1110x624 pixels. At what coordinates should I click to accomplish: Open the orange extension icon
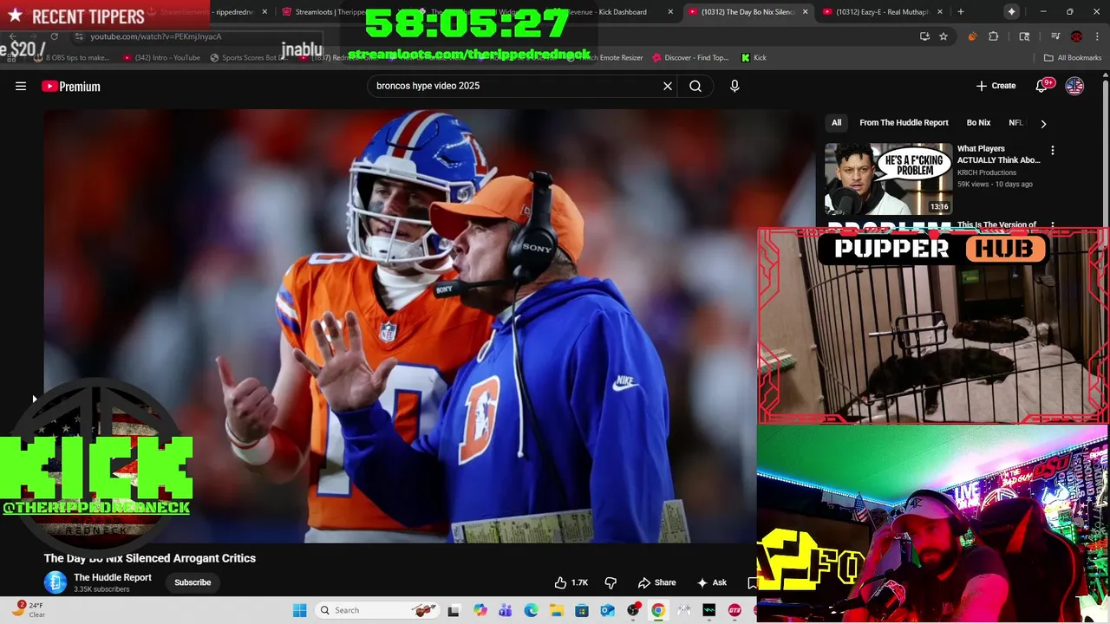tap(971, 36)
